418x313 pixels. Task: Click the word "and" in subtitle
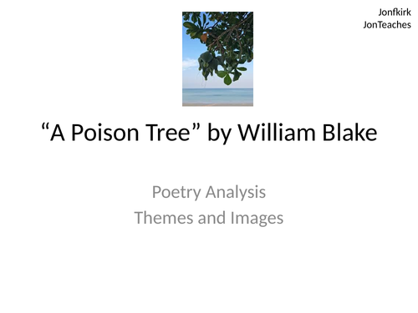212,218
